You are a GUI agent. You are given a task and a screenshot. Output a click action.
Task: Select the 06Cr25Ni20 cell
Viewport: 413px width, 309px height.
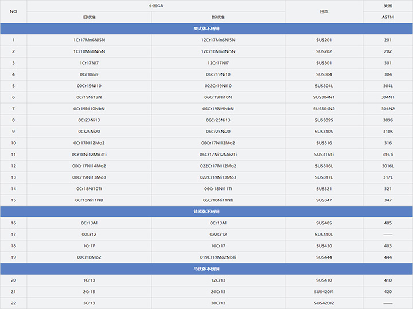(218, 132)
